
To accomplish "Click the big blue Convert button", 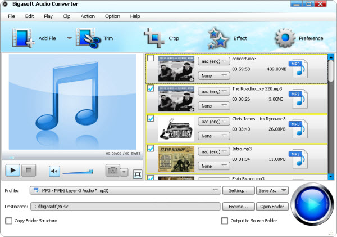I will pyautogui.click(x=312, y=204).
